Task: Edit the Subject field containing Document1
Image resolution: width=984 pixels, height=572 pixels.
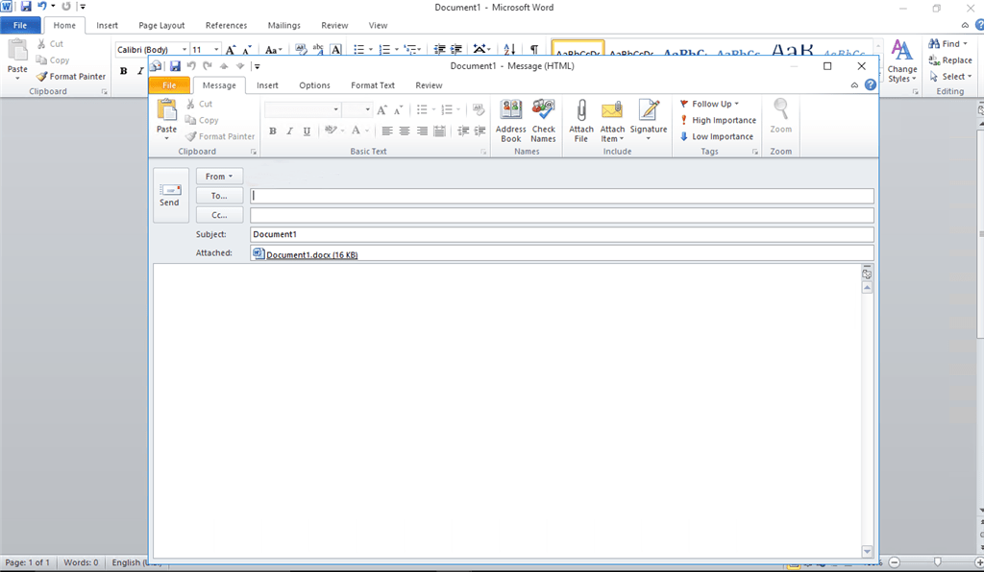Action: (561, 234)
